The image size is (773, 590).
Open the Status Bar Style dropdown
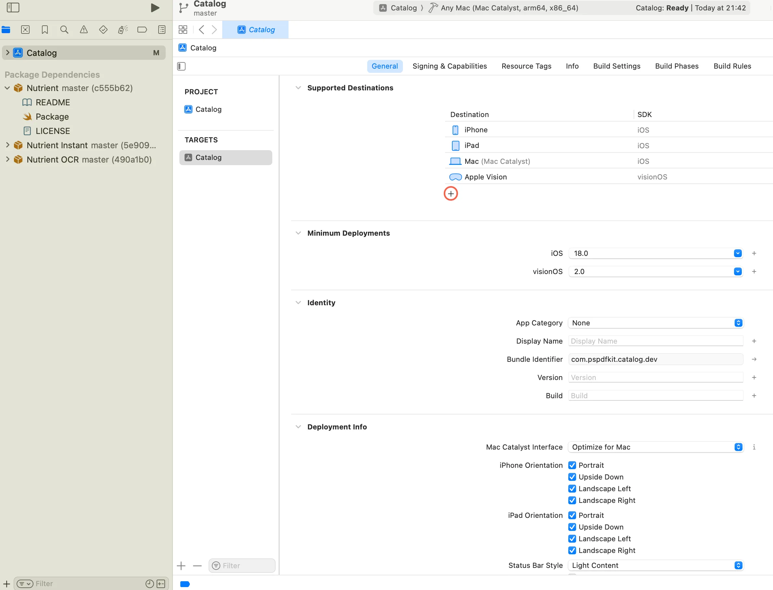(655, 565)
